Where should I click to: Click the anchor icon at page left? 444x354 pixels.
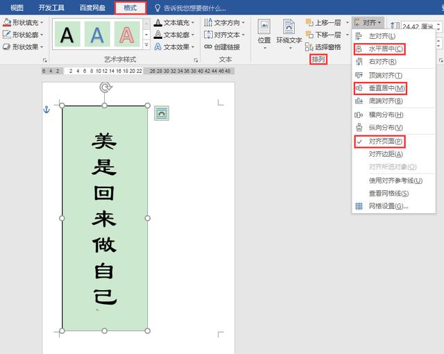click(x=46, y=109)
